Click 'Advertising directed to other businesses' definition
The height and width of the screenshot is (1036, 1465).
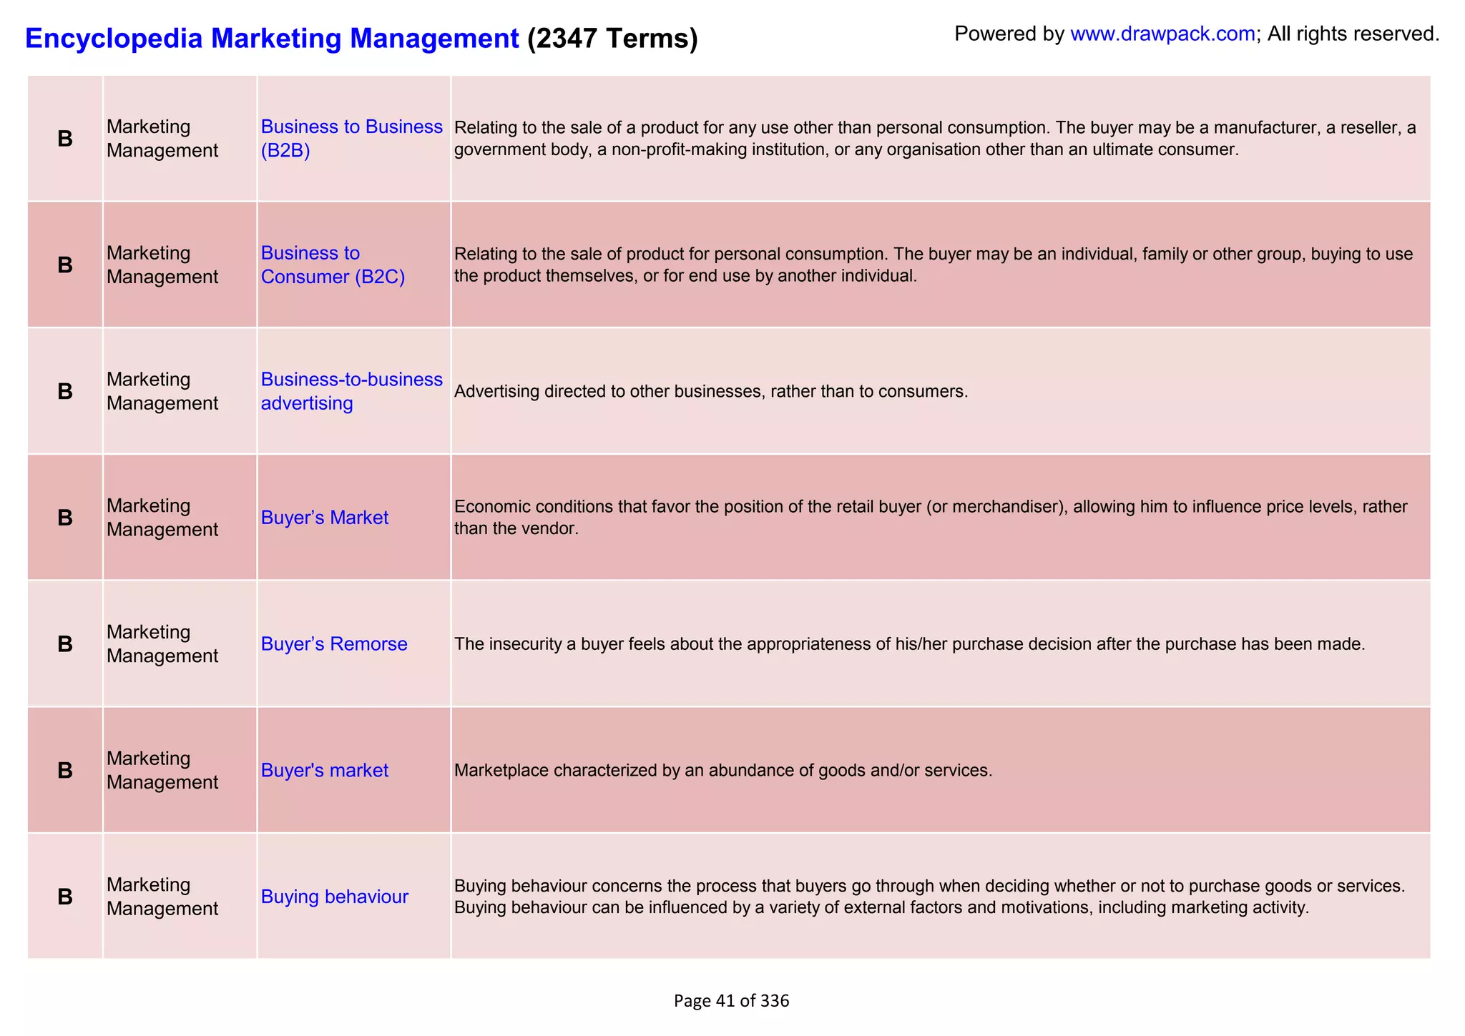coord(711,392)
